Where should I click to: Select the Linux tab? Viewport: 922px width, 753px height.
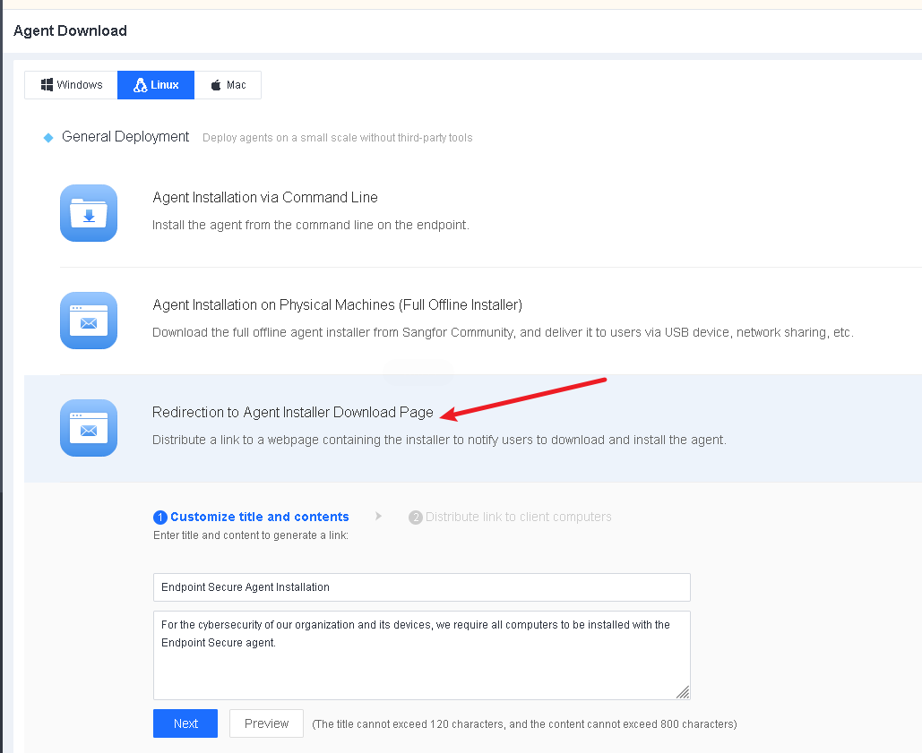coord(156,85)
